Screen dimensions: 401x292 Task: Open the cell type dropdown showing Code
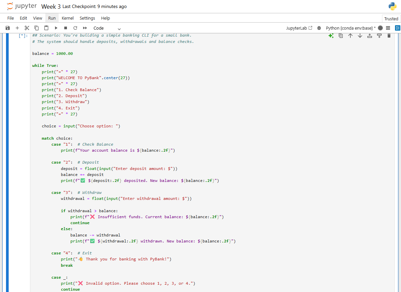pos(107,28)
